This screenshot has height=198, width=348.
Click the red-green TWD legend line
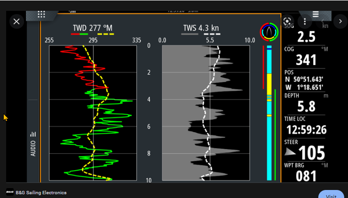79,34
